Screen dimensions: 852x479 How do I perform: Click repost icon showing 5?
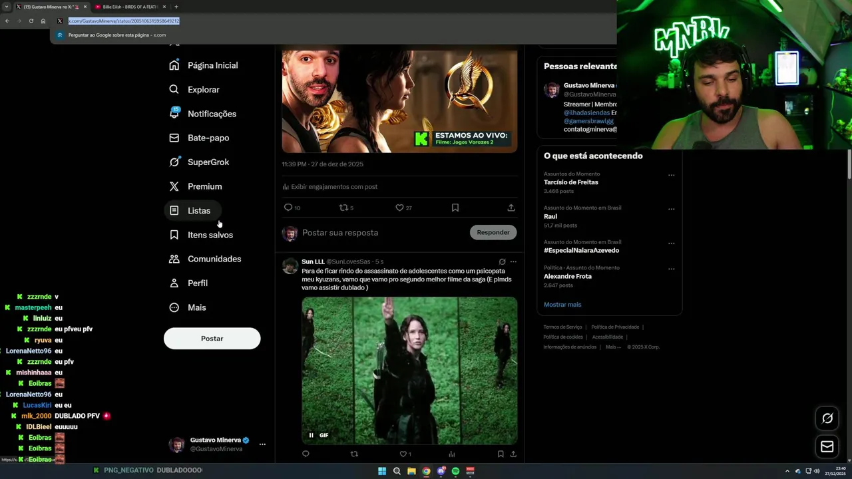(x=344, y=208)
